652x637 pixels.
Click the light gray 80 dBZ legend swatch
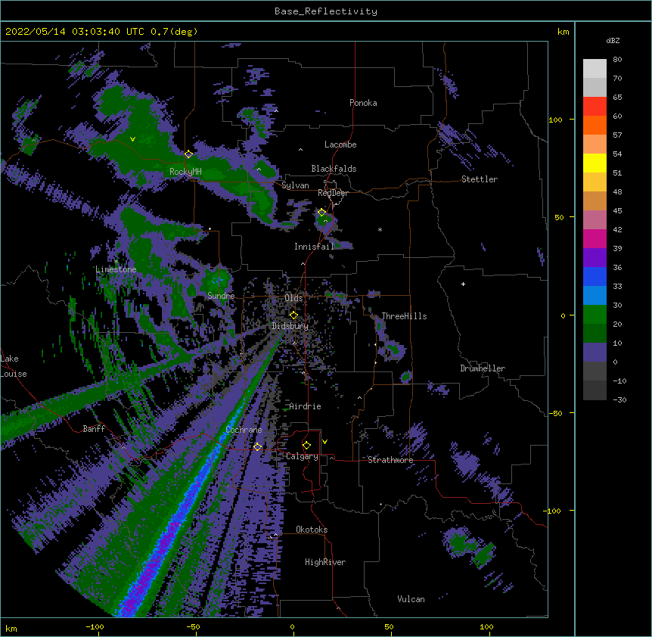point(595,69)
